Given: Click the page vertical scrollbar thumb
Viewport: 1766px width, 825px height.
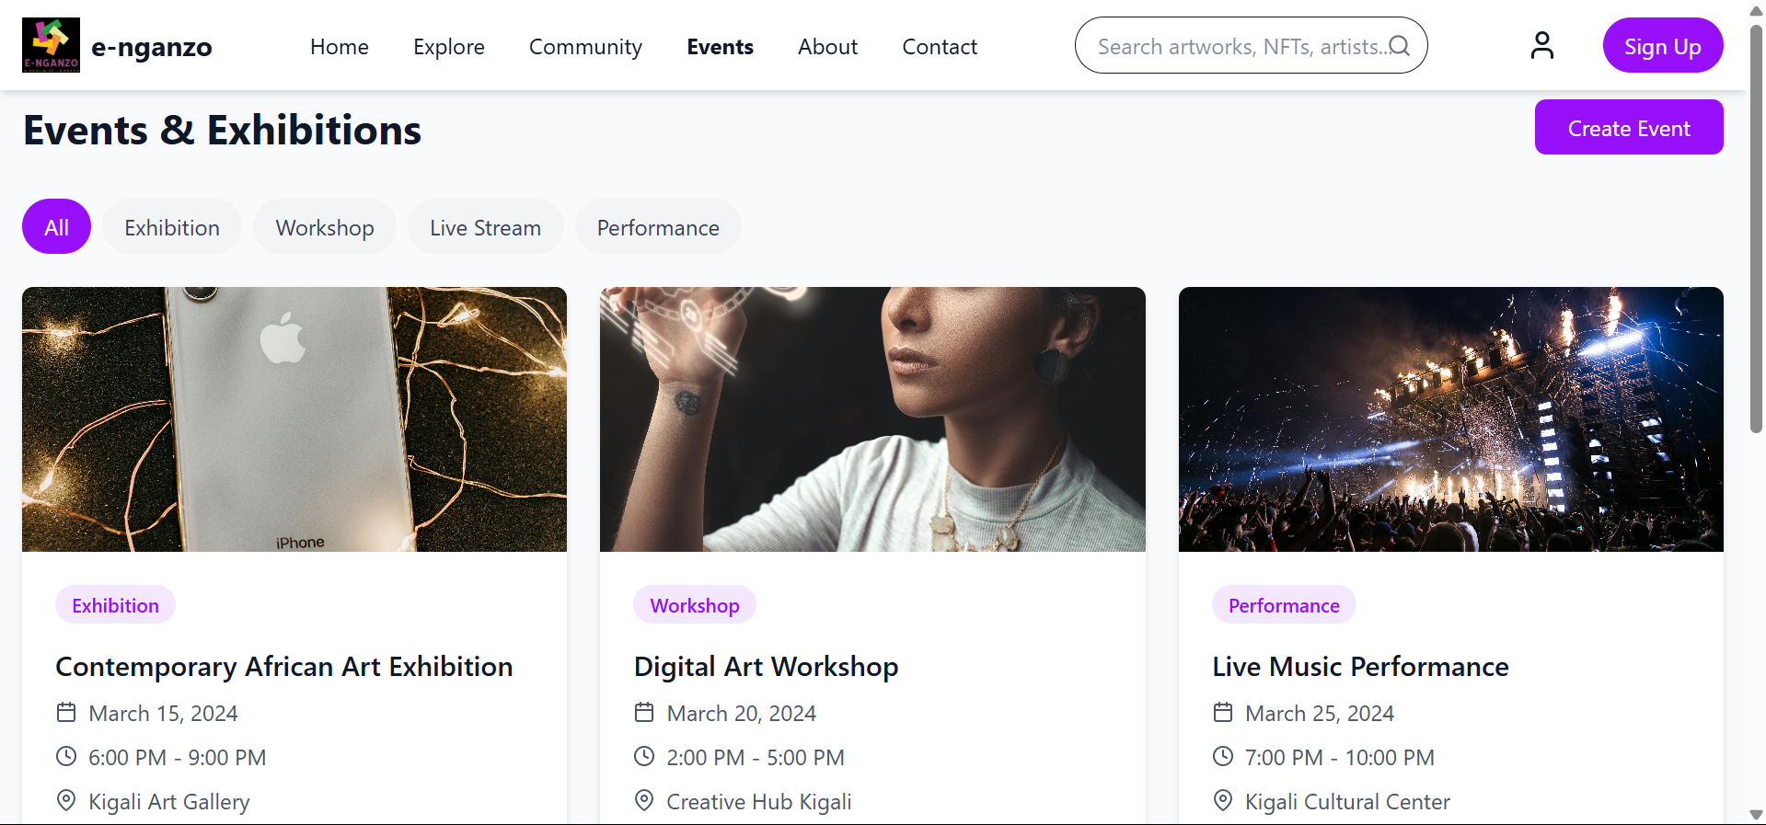Looking at the screenshot, I should tap(1756, 228).
